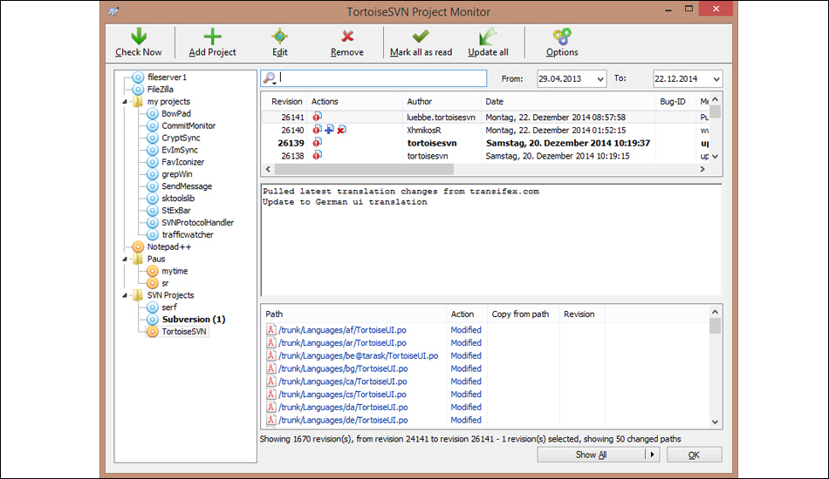Click the mytime orange project icon
Image resolution: width=829 pixels, height=479 pixels.
[x=152, y=271]
